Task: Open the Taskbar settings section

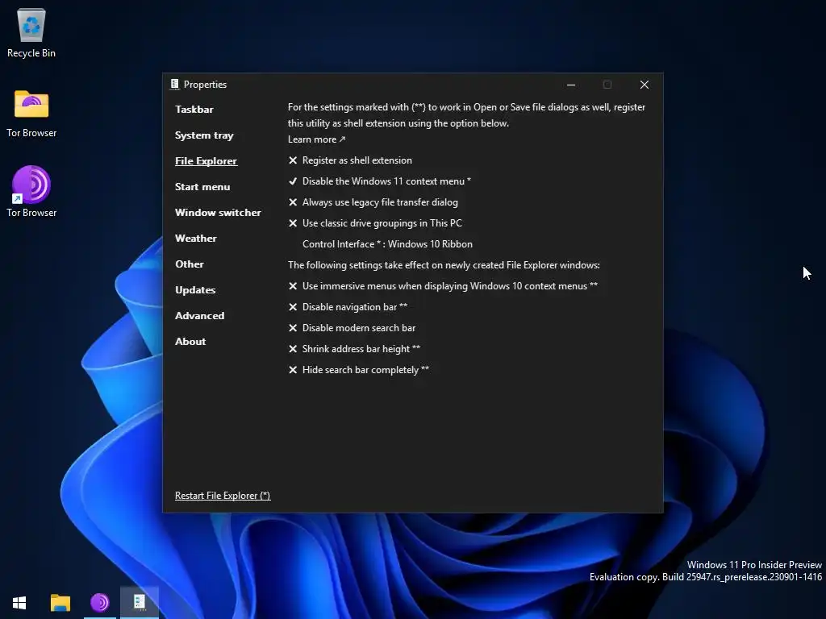Action: tap(194, 110)
